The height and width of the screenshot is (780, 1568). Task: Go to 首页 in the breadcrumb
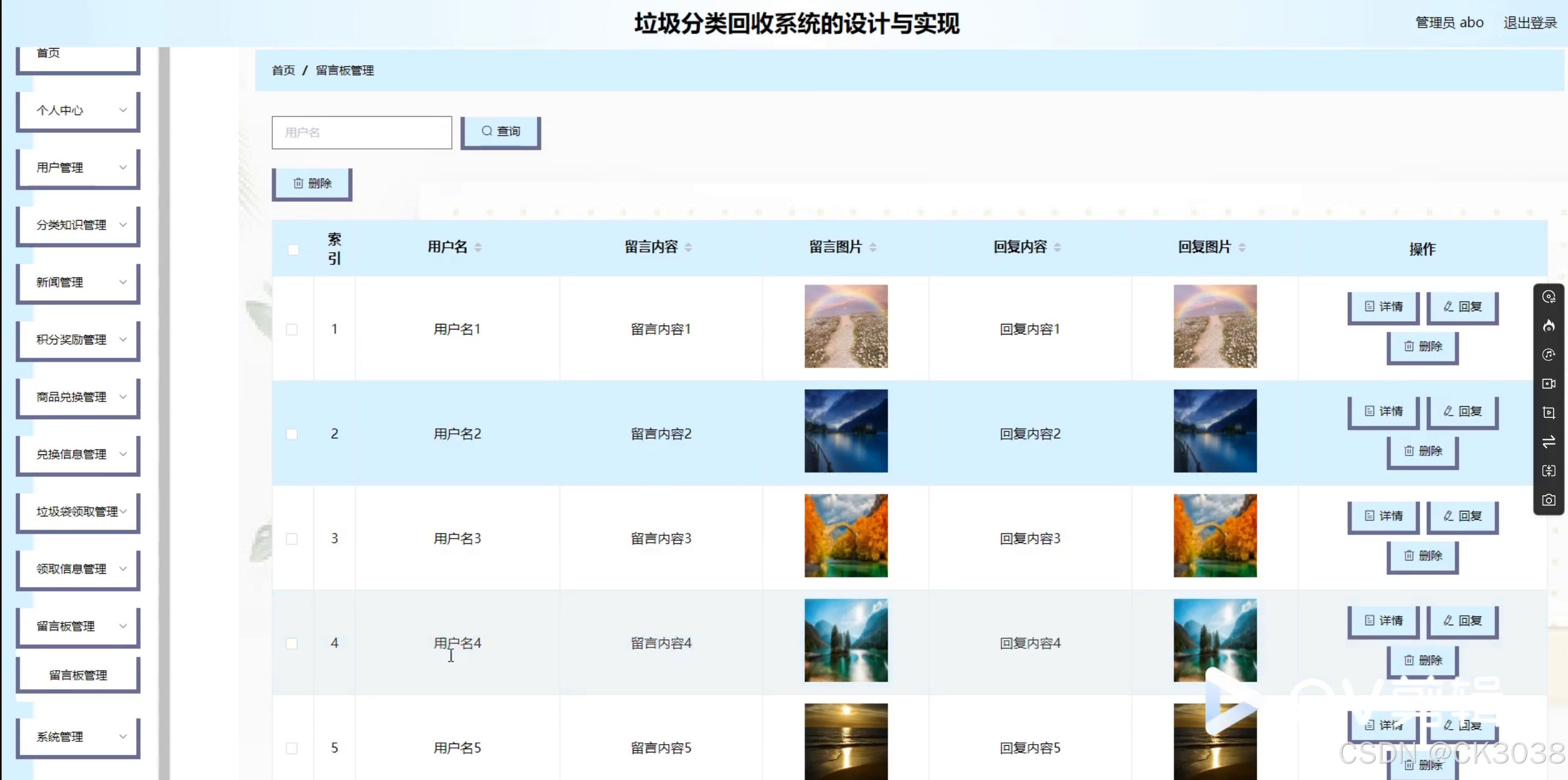(283, 71)
